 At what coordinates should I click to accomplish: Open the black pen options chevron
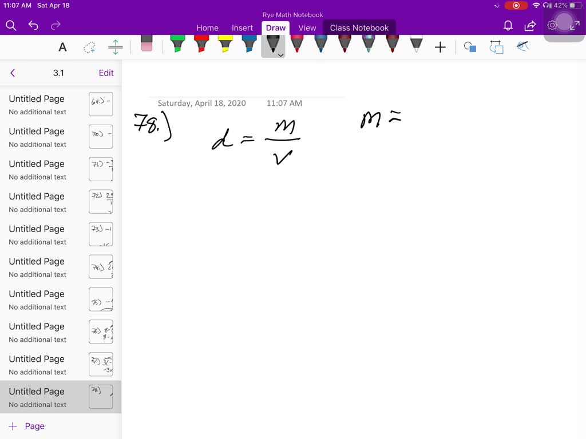pyautogui.click(x=280, y=55)
